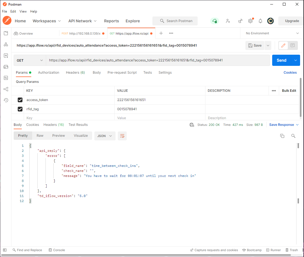Screen dimensions: 304x257
Task: Open the Cookies link
Action: tap(290, 73)
